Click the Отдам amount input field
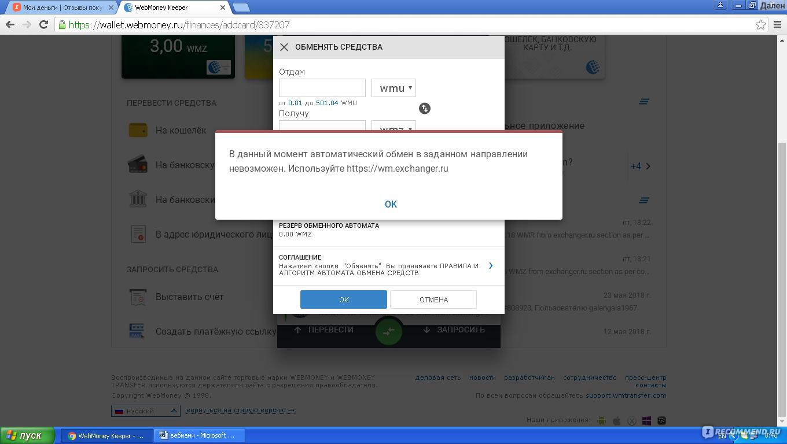Viewport: 787px width, 444px height. [x=322, y=88]
